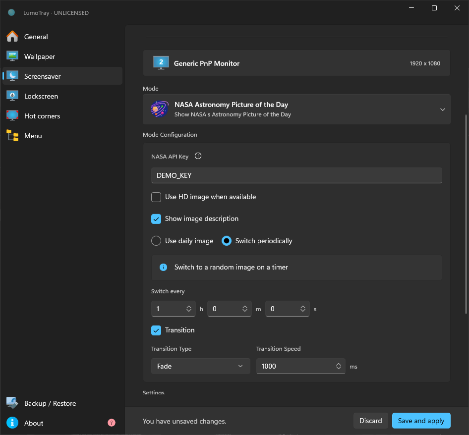This screenshot has height=435, width=469.
Task: Click Save and apply
Action: [421, 421]
